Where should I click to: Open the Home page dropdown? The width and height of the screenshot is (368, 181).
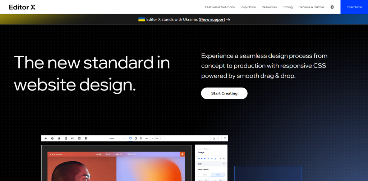(x=117, y=138)
